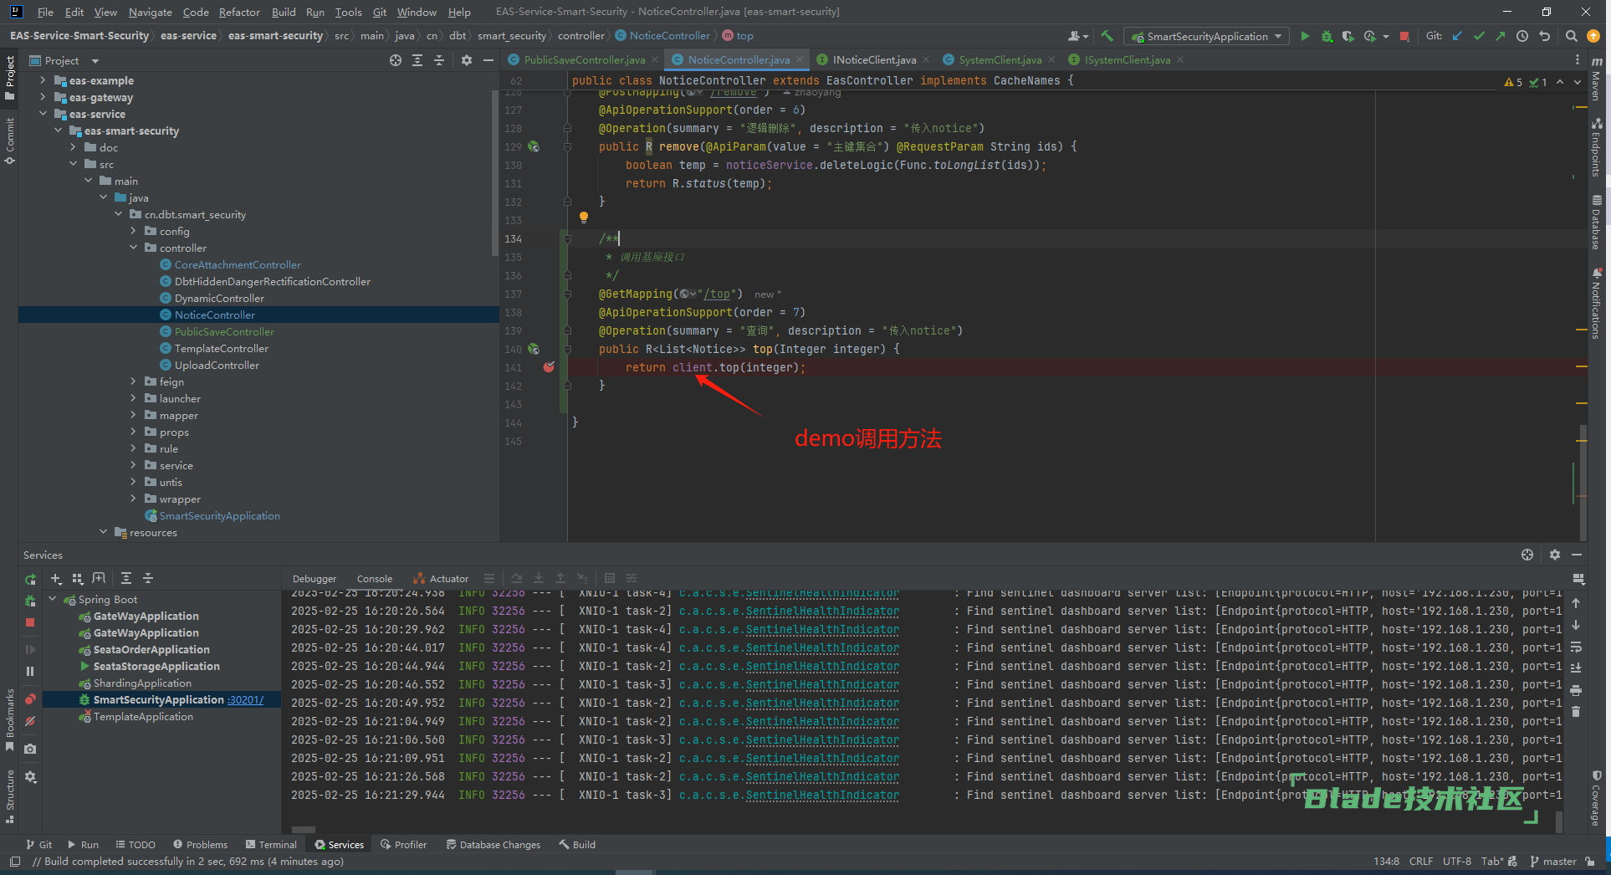Expand the eas-example module

43,80
